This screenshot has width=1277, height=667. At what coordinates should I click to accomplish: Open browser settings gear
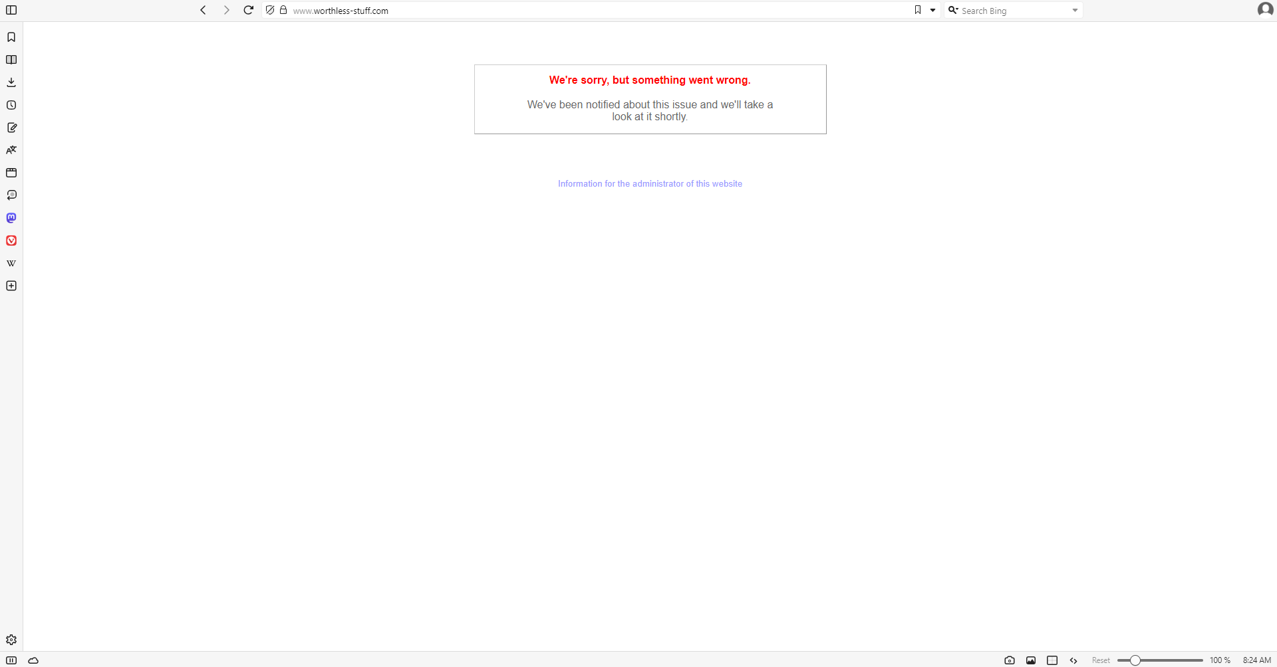[11, 640]
